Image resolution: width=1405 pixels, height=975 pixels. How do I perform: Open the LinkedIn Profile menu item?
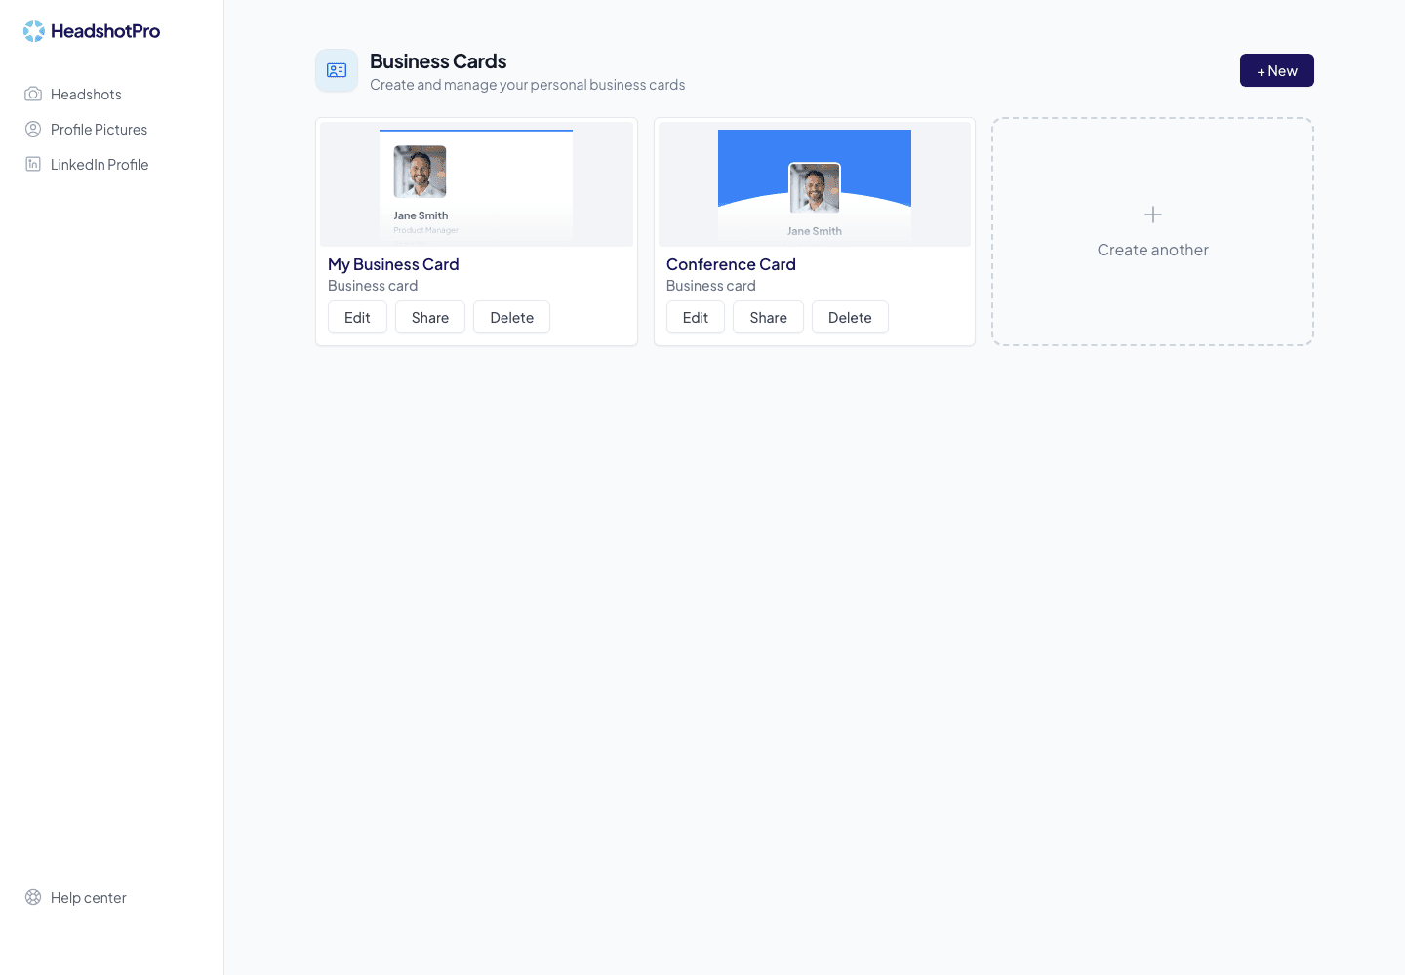(x=100, y=165)
